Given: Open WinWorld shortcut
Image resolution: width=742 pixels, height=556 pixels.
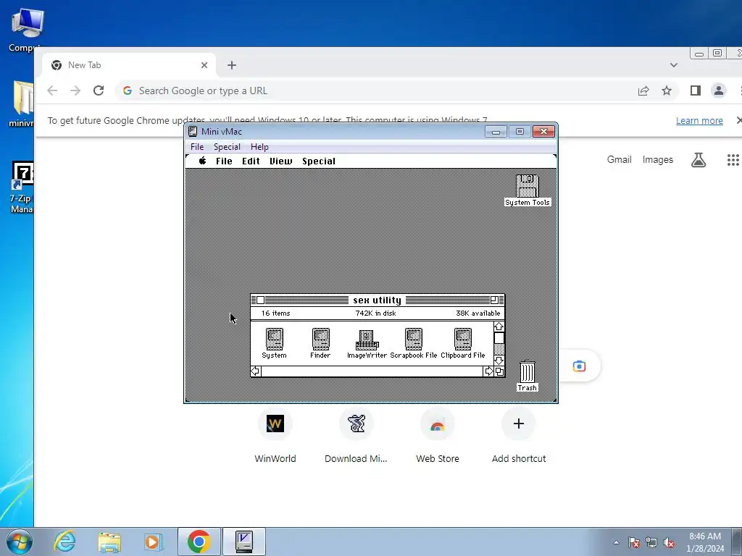Looking at the screenshot, I should pyautogui.click(x=275, y=435).
